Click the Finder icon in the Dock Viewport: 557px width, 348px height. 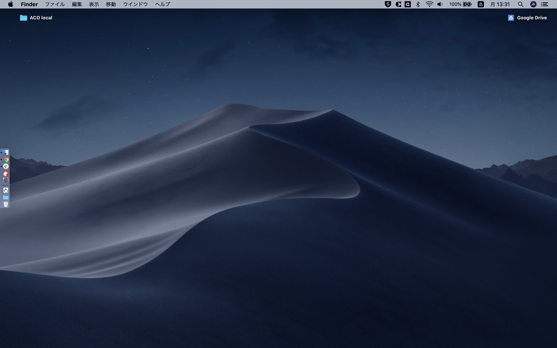point(6,152)
